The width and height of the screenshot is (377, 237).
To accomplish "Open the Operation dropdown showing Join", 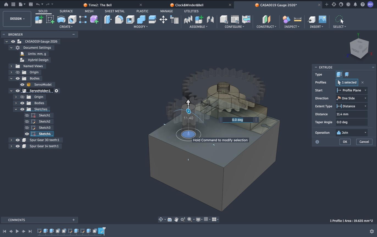I will coord(351,133).
